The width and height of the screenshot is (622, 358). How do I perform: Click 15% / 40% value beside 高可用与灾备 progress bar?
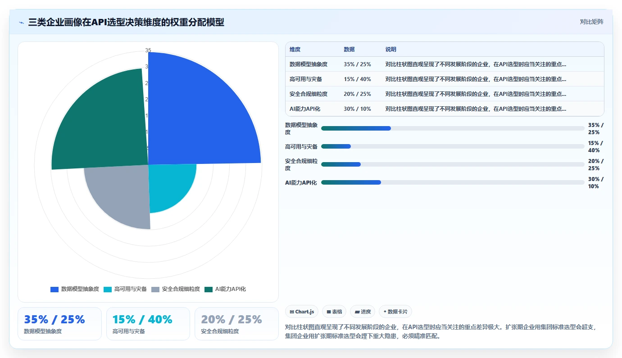tap(596, 146)
